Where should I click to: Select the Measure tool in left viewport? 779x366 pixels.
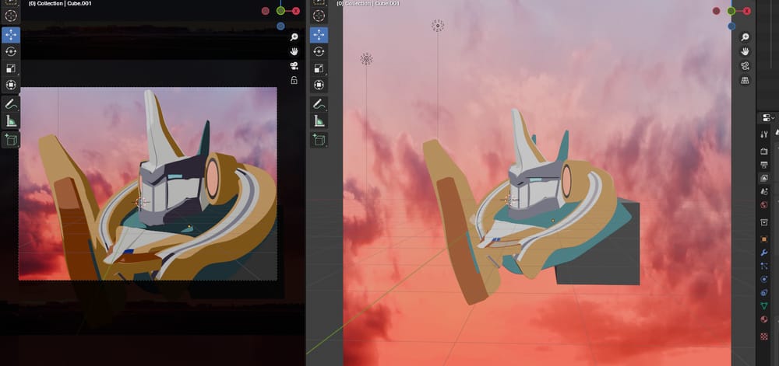tap(11, 121)
